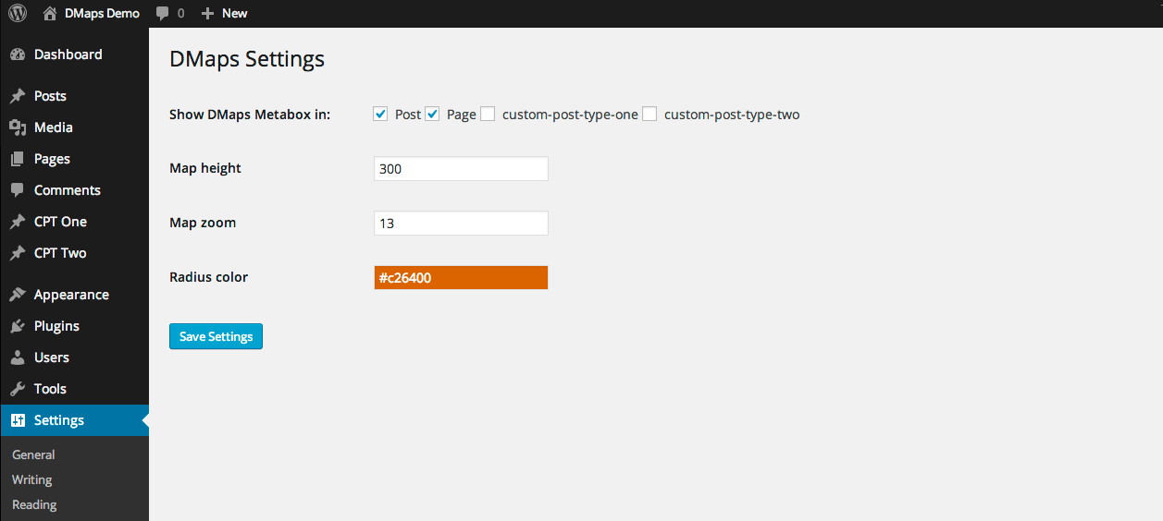1163x521 pixels.
Task: Enable the custom-post-type-two checkbox
Action: click(650, 114)
